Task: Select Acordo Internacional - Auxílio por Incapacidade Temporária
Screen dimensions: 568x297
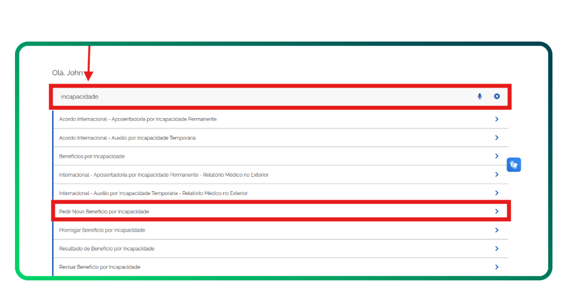Action: click(127, 137)
